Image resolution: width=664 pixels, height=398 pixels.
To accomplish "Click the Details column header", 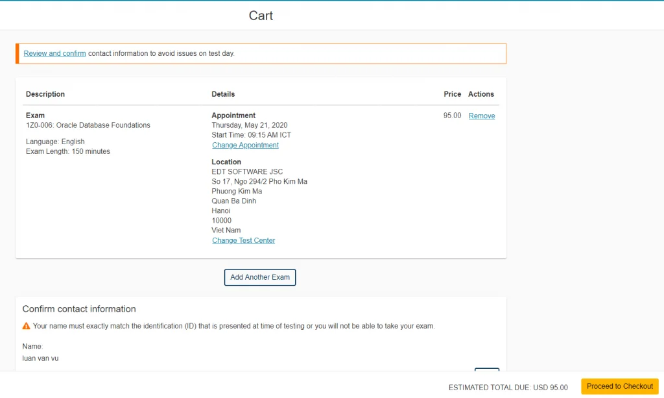I will 223,94.
